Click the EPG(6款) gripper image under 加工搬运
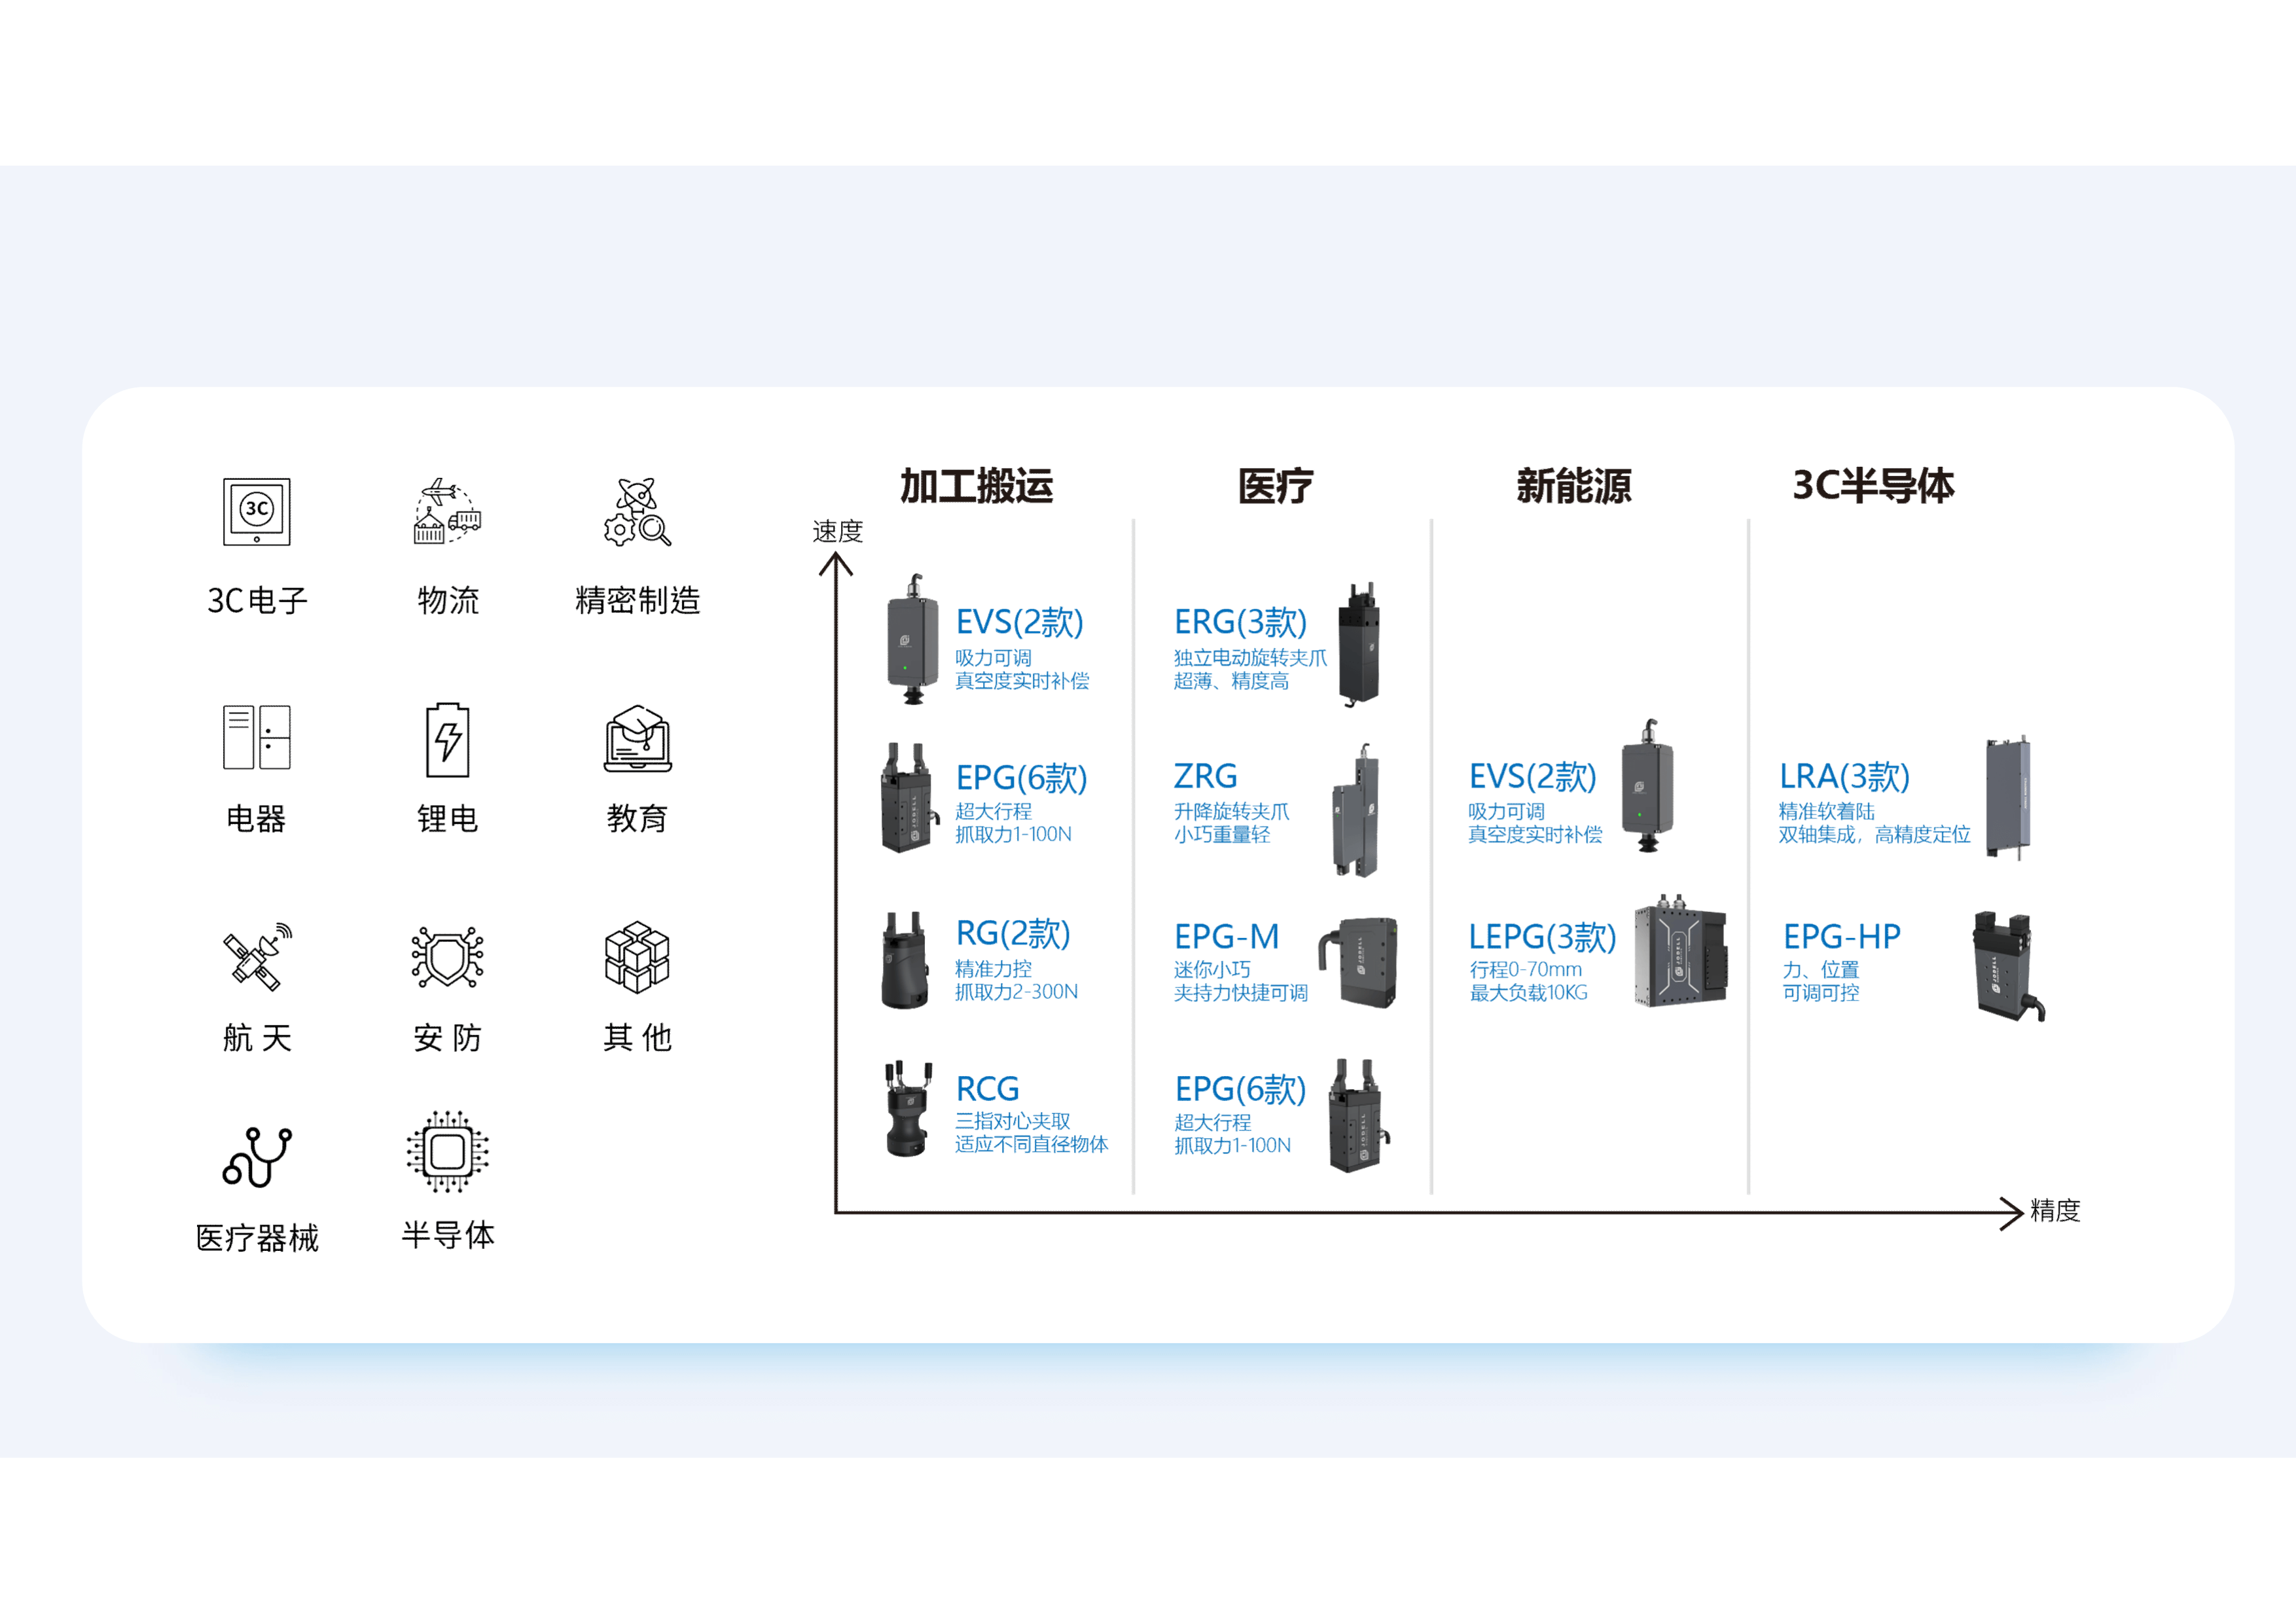Screen dimensions: 2296x1624 [909, 798]
